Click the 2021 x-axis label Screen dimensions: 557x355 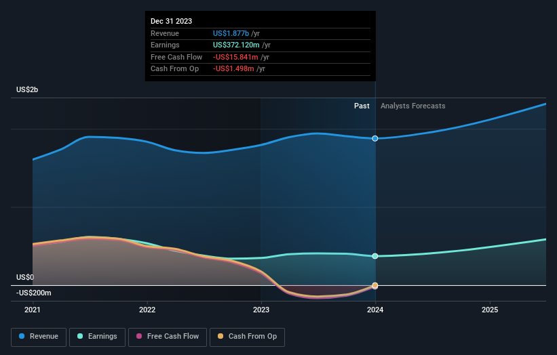[x=33, y=310]
